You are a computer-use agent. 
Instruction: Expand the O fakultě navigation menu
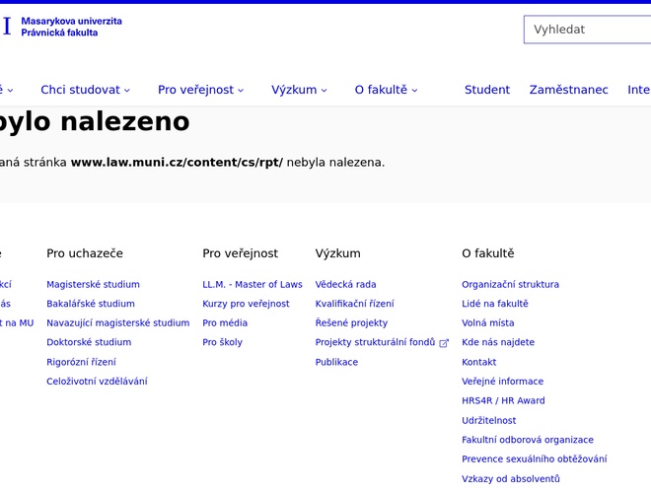[x=386, y=90]
